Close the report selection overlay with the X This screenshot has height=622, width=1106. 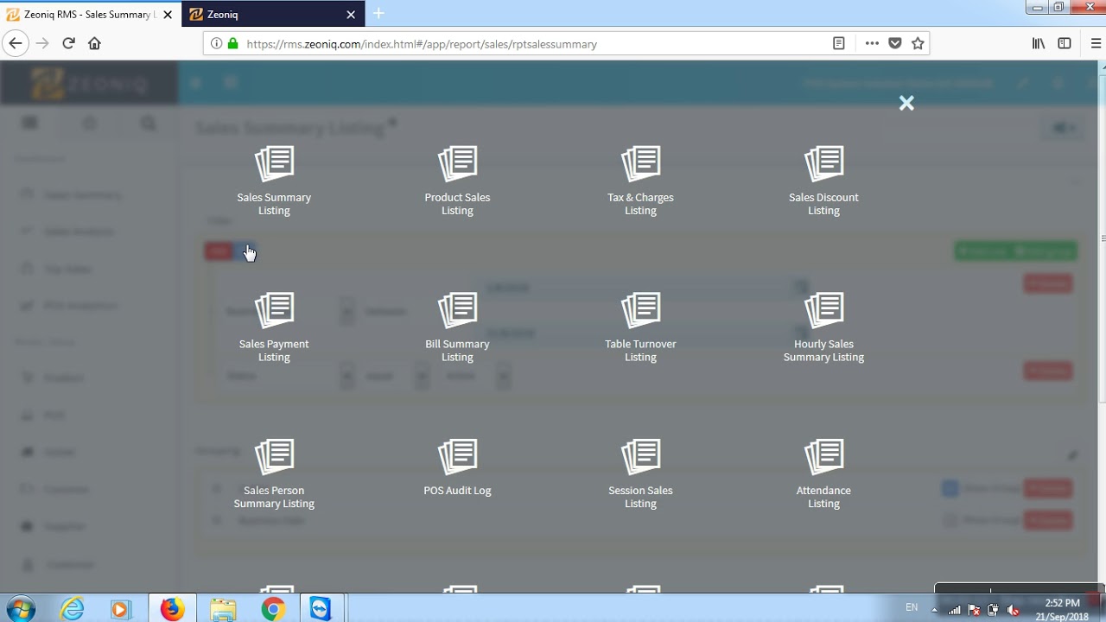pos(906,103)
